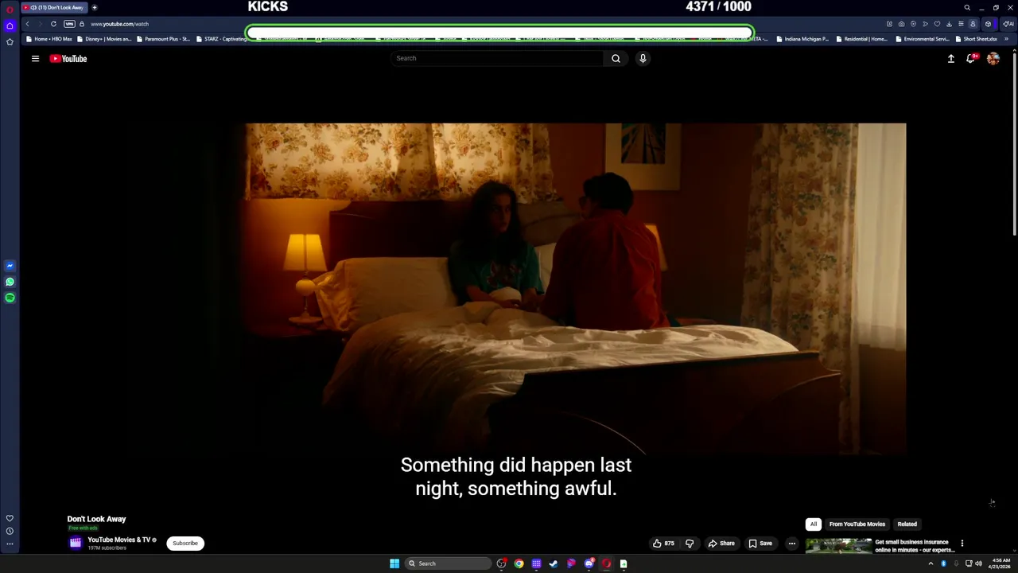This screenshot has height=573, width=1018.
Task: Click the small business insurance ad title
Action: tap(915, 546)
